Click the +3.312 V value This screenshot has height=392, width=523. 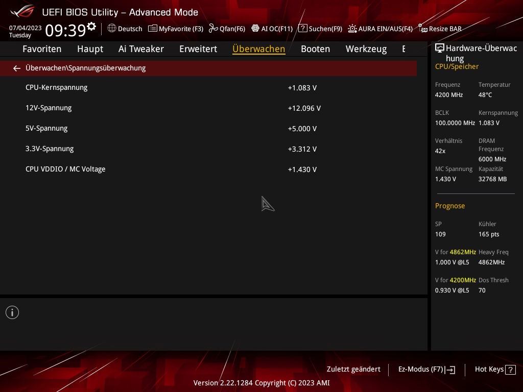(302, 149)
